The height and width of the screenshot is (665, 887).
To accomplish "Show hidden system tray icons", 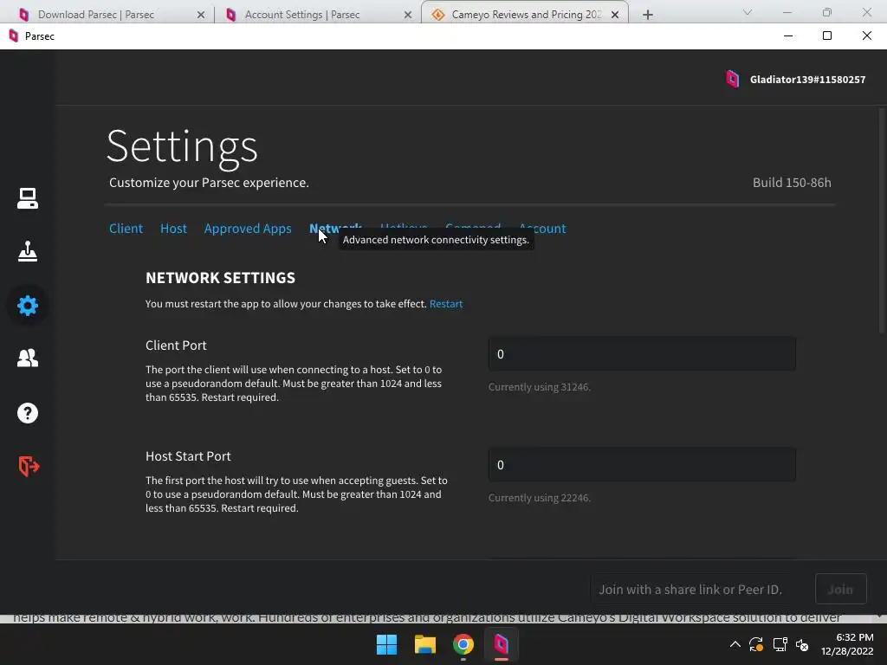I will click(x=735, y=644).
